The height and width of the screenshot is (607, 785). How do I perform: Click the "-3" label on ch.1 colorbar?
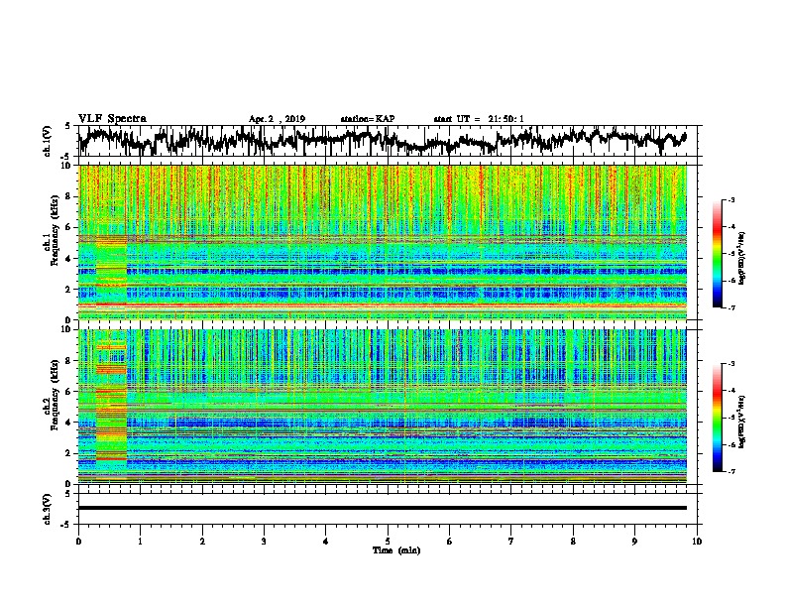[731, 200]
